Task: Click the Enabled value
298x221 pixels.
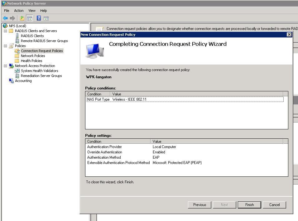Action: point(159,152)
